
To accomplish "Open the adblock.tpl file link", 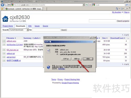I will [x=11, y=54].
